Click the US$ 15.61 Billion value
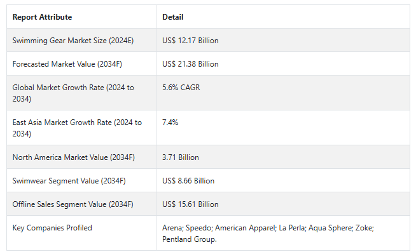416x252 pixels. point(190,204)
